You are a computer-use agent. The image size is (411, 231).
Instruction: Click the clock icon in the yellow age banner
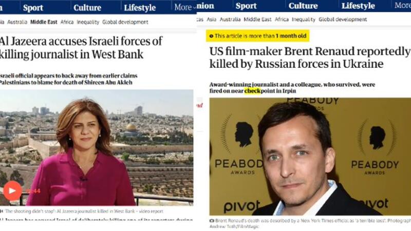pos(211,36)
